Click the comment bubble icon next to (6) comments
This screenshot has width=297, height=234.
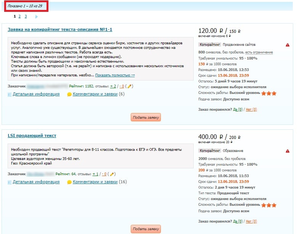point(69,94)
